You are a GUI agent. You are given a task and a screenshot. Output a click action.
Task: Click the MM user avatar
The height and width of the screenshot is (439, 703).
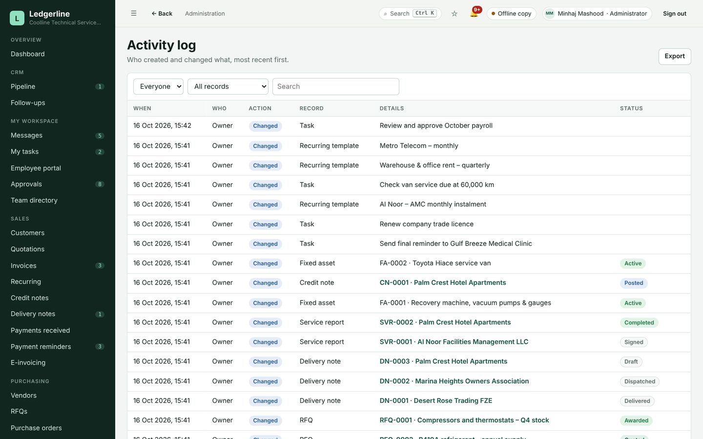(550, 14)
